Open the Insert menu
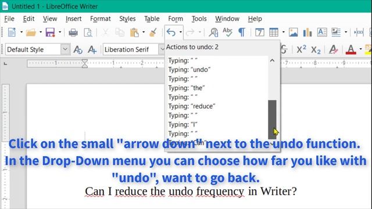Screen dimensions: 372x209 (74, 19)
